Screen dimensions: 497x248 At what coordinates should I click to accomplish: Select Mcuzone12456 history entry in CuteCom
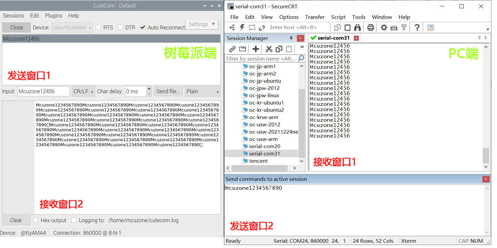coord(111,39)
